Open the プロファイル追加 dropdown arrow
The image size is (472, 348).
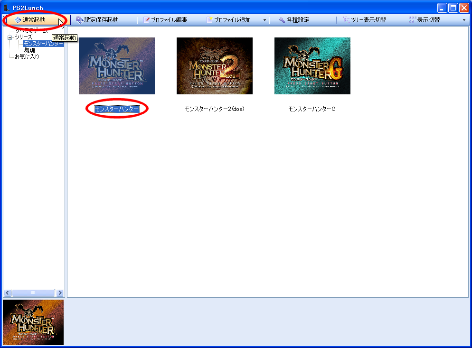coord(264,20)
